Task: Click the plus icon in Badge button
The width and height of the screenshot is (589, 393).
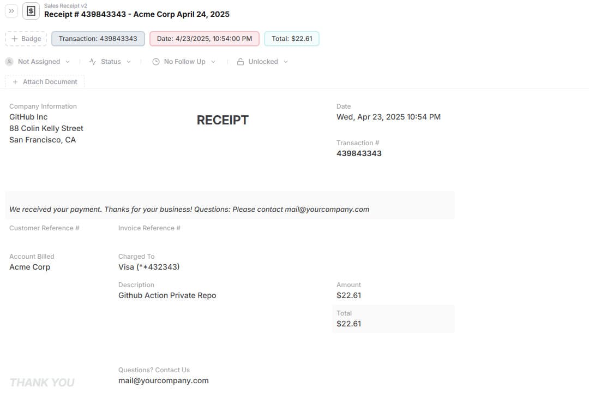Action: 15,39
